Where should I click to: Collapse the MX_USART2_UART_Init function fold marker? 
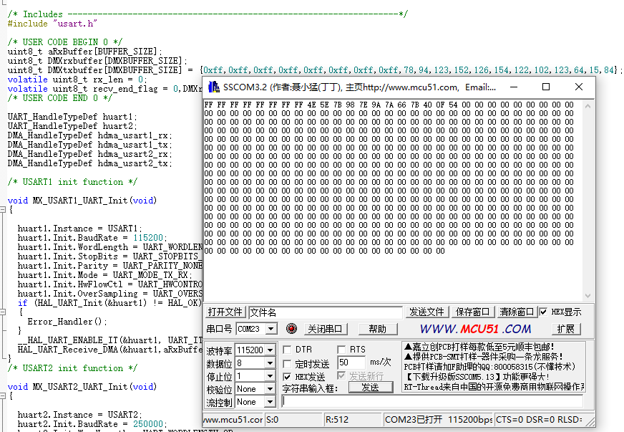click(x=2, y=395)
